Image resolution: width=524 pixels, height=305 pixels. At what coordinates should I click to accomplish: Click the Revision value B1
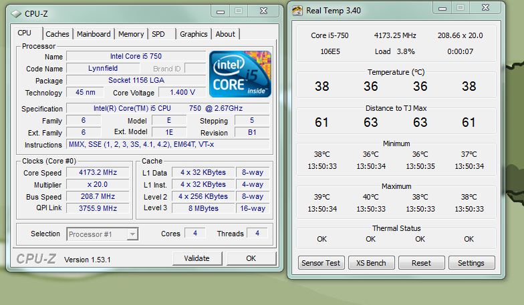[252, 132]
